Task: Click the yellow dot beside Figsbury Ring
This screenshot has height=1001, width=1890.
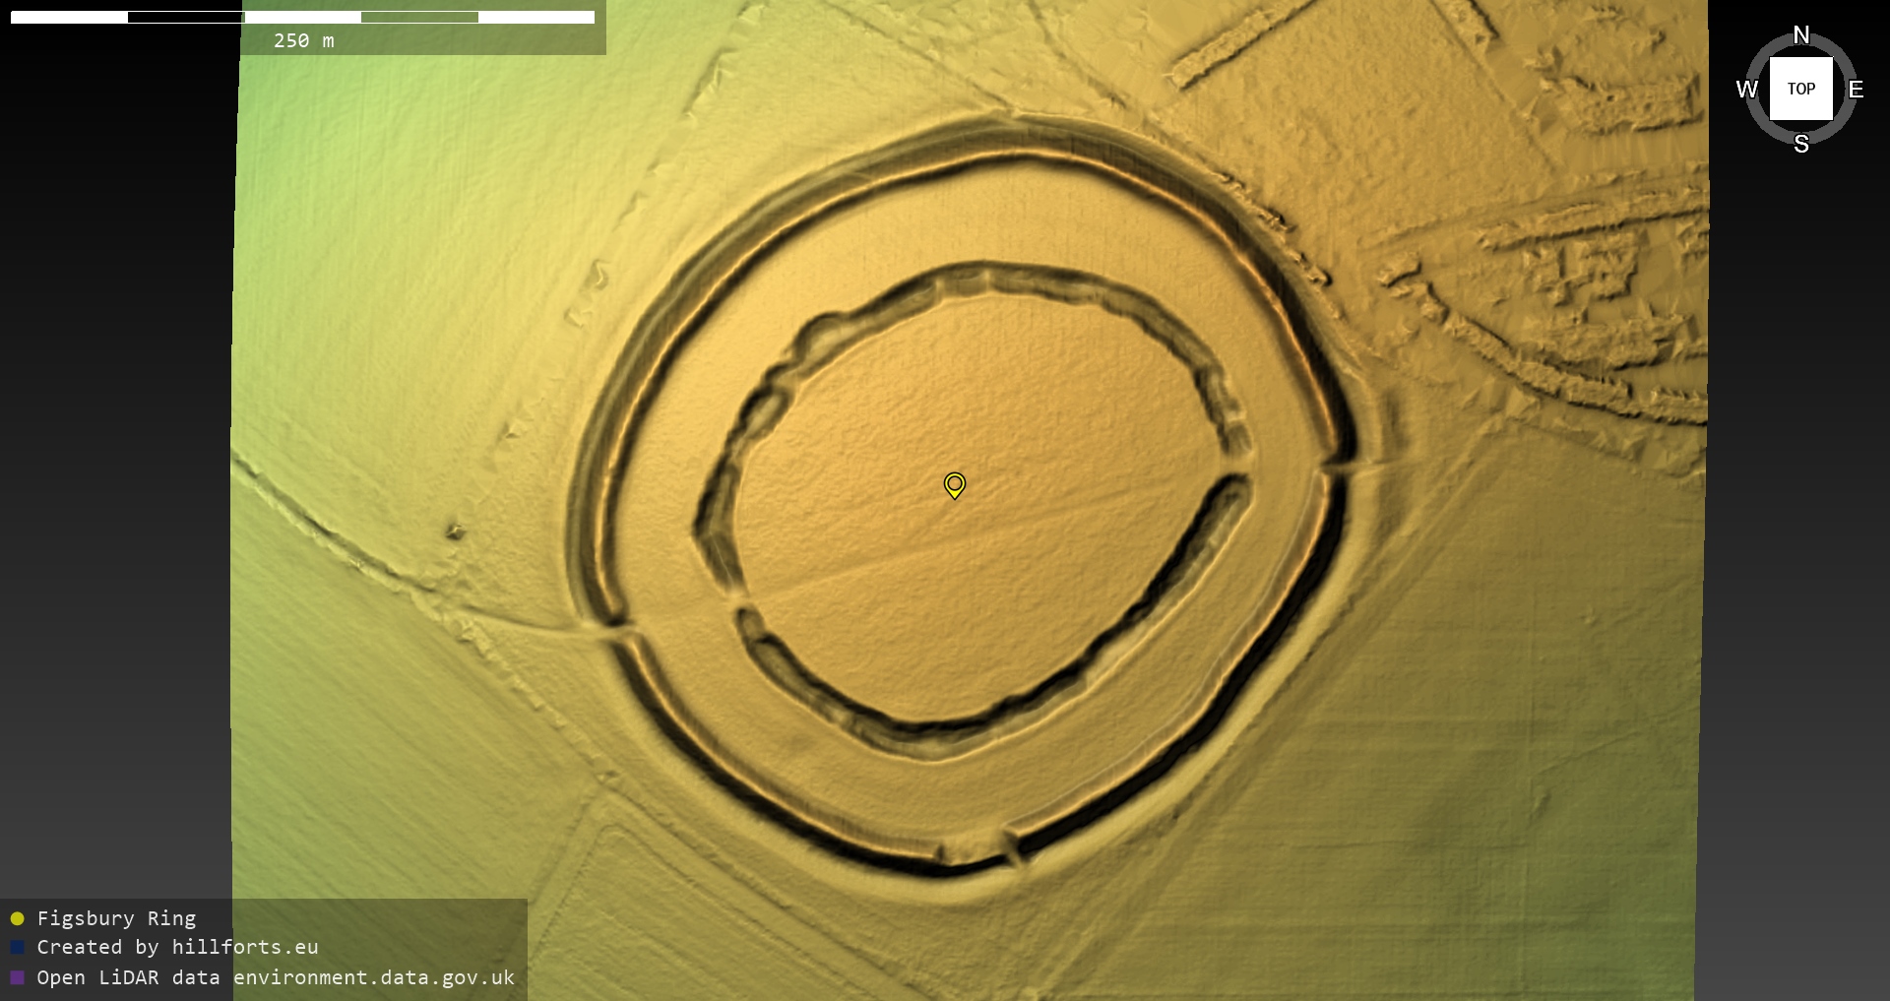Action: click(17, 918)
